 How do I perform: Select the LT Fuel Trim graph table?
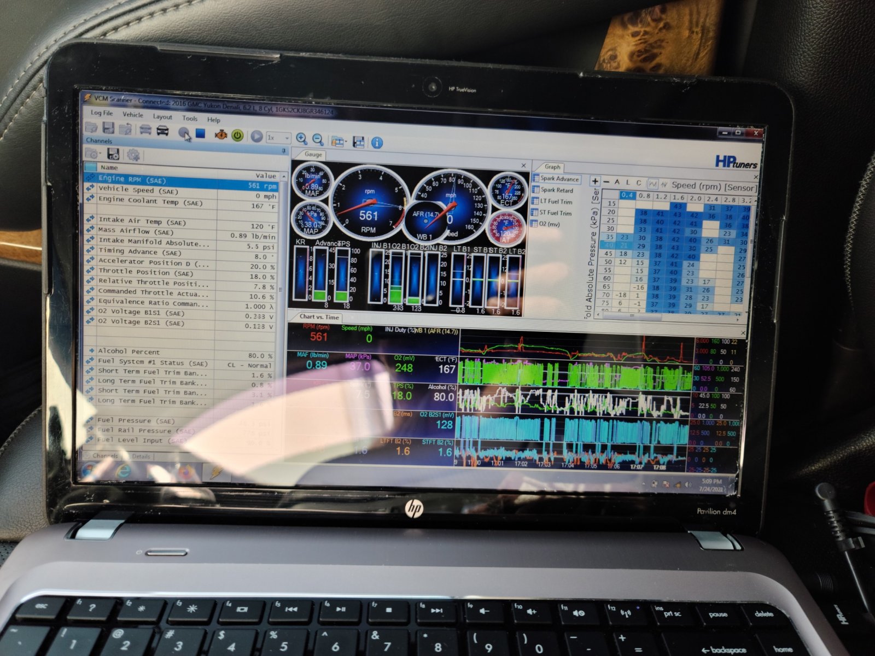[x=552, y=202]
